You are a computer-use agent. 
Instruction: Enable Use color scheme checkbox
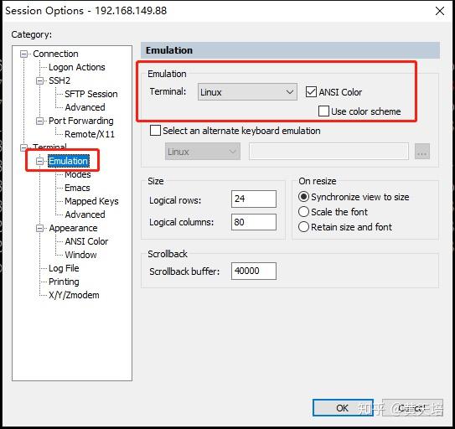point(323,111)
